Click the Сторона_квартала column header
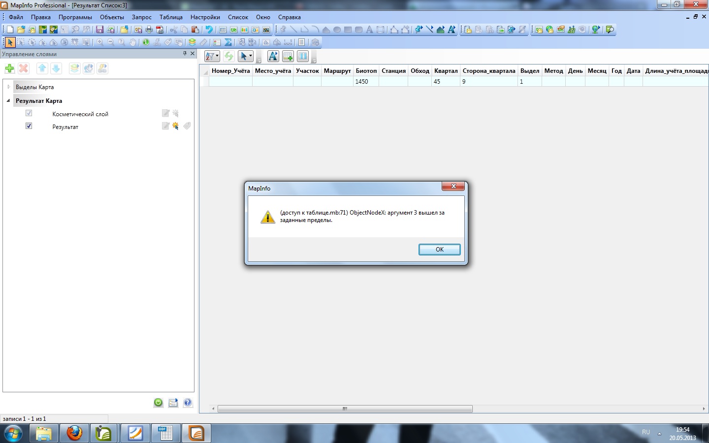The image size is (709, 443). [489, 71]
